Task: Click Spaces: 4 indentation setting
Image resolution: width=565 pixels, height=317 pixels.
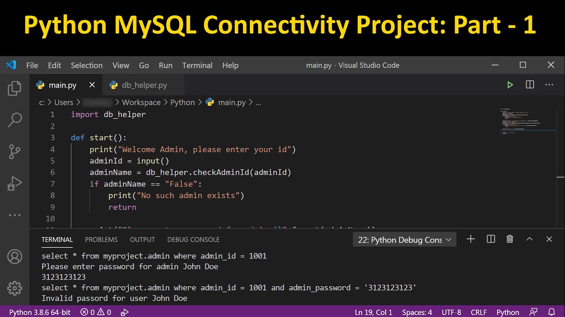Action: point(417,312)
